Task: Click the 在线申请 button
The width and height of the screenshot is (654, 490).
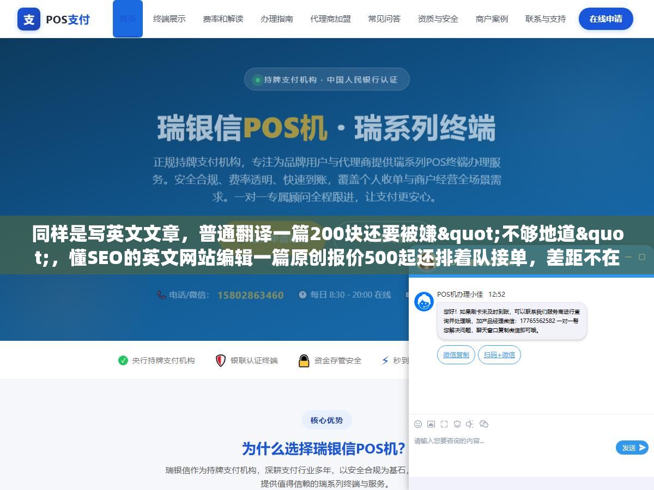Action: point(606,19)
